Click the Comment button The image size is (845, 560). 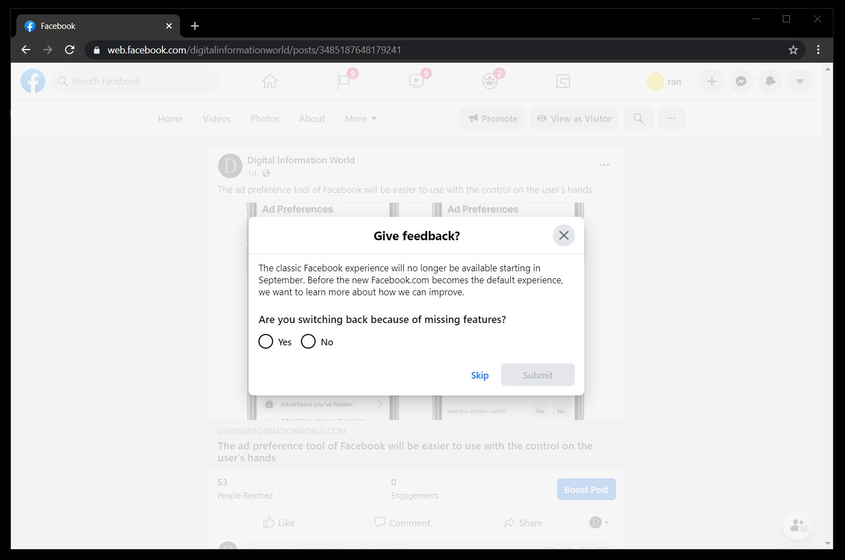[402, 523]
